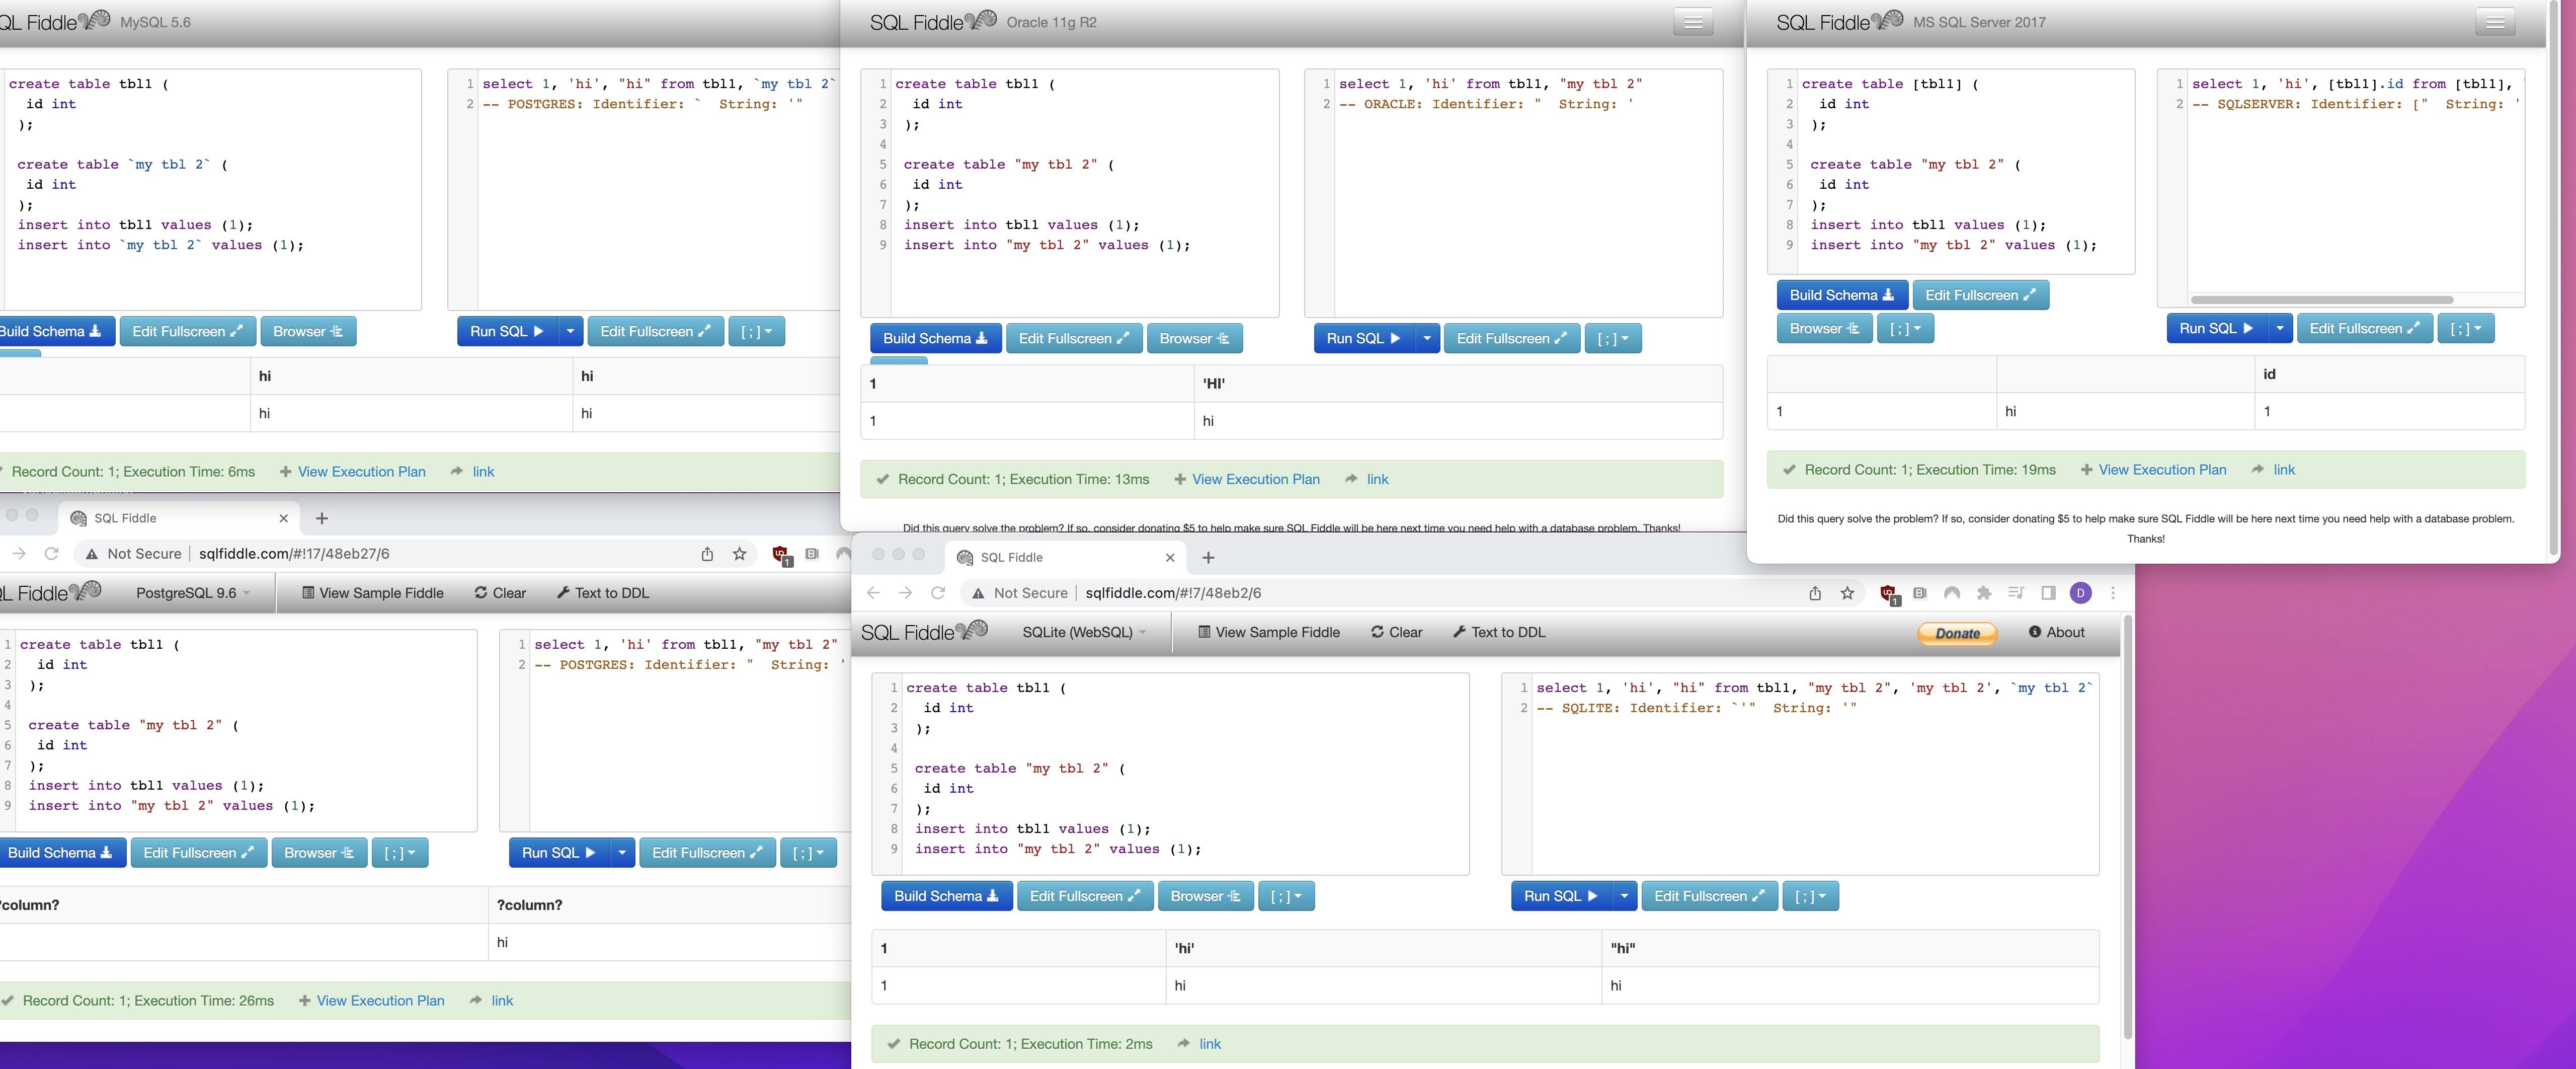The width and height of the screenshot is (2576, 1069).
Task: Click Build Schema in SQLite window
Action: 946,896
